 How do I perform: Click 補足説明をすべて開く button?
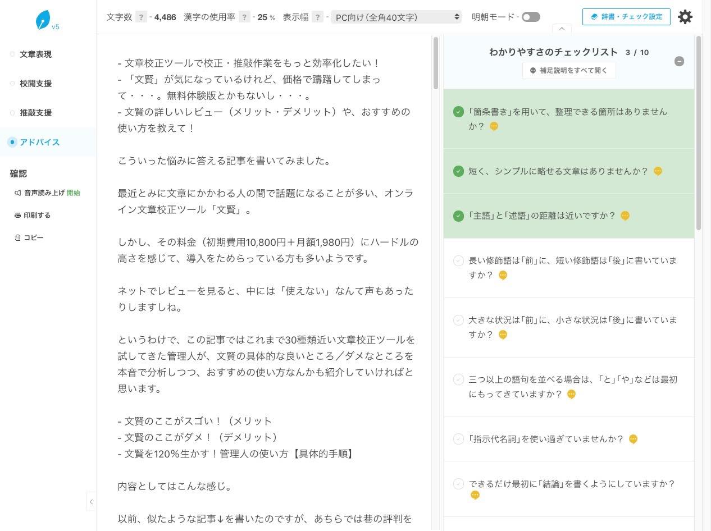point(569,71)
